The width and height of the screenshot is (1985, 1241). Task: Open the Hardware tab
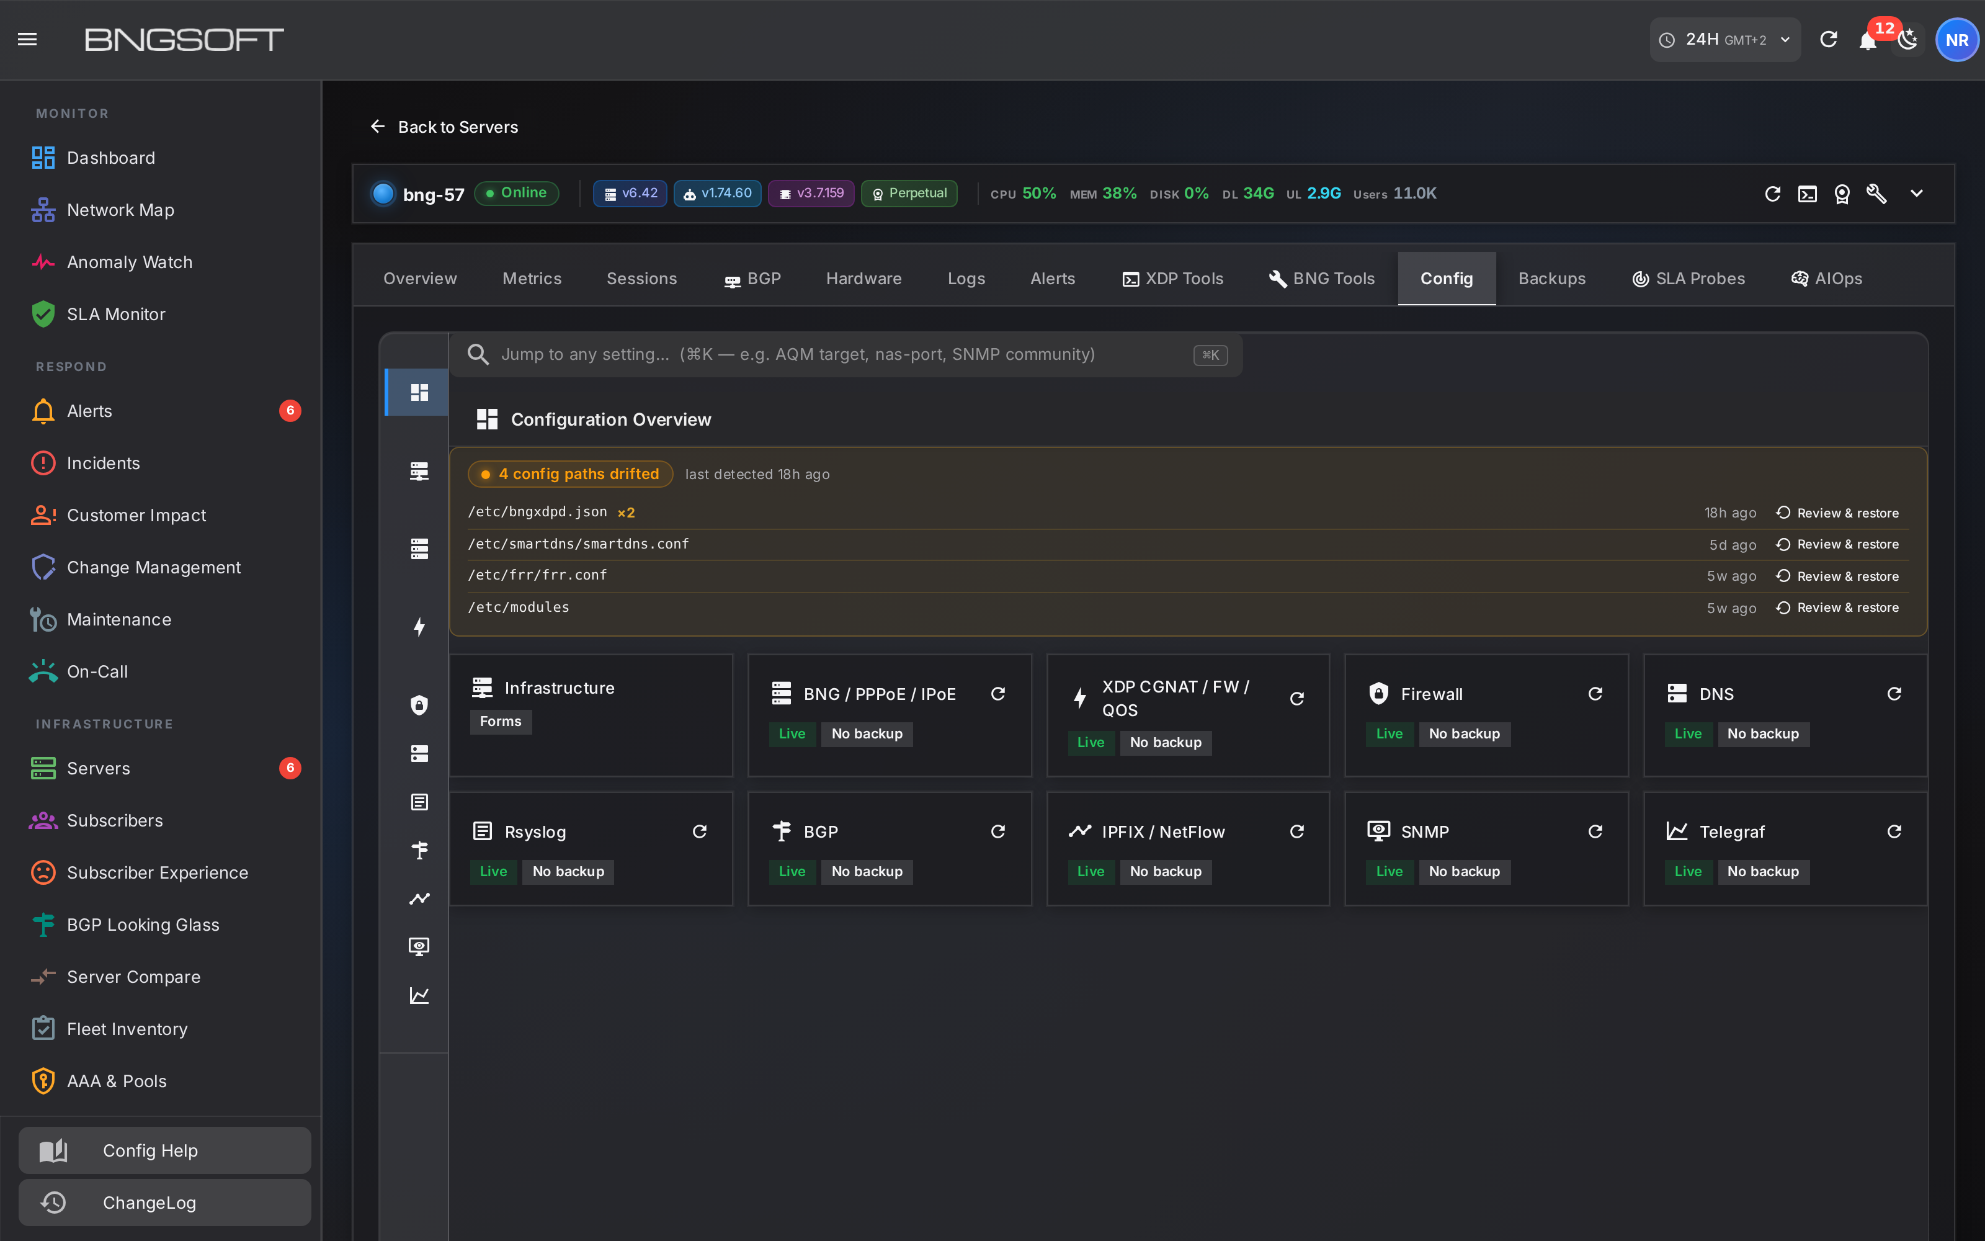pyautogui.click(x=863, y=279)
